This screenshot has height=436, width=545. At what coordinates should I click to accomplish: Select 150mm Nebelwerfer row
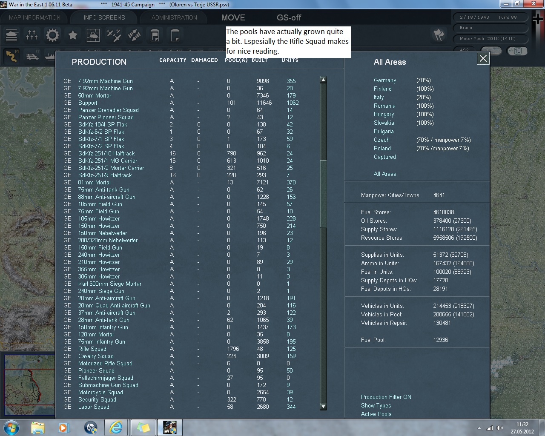point(181,233)
